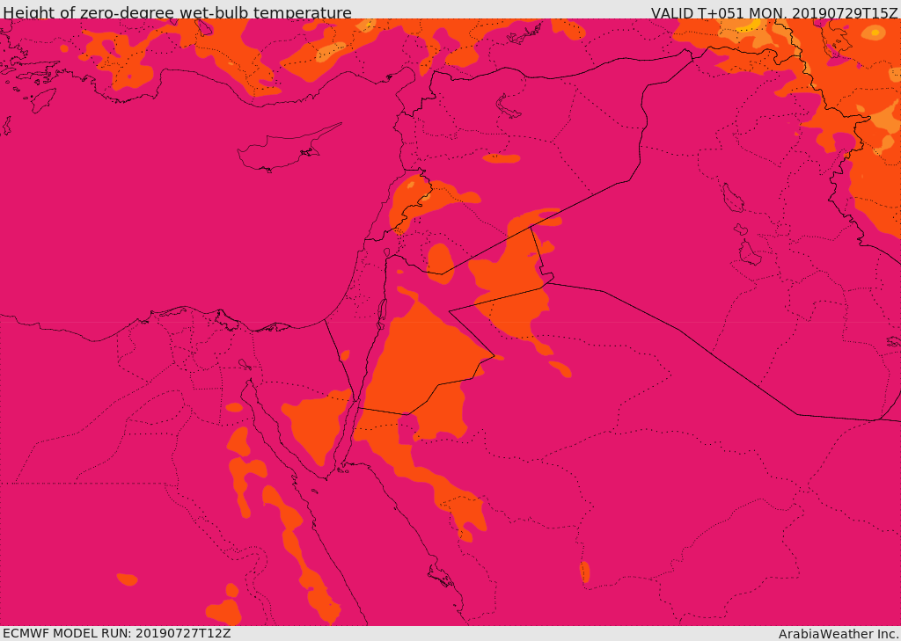Click the 'ECMWF MODEL RUN: 20190727T12Z' text
Viewport: 901px width, 641px height.
[117, 633]
